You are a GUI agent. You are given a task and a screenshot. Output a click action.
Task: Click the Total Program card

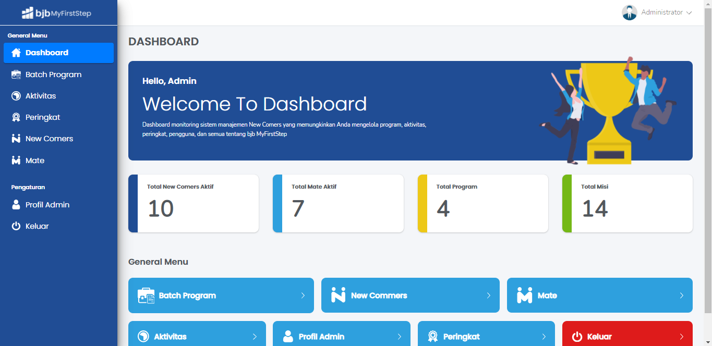483,203
